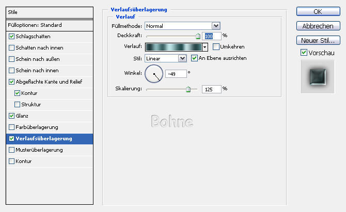Toggle An Ebene ausrichten checkbox
Screen dimensions: 346x212
195,58
